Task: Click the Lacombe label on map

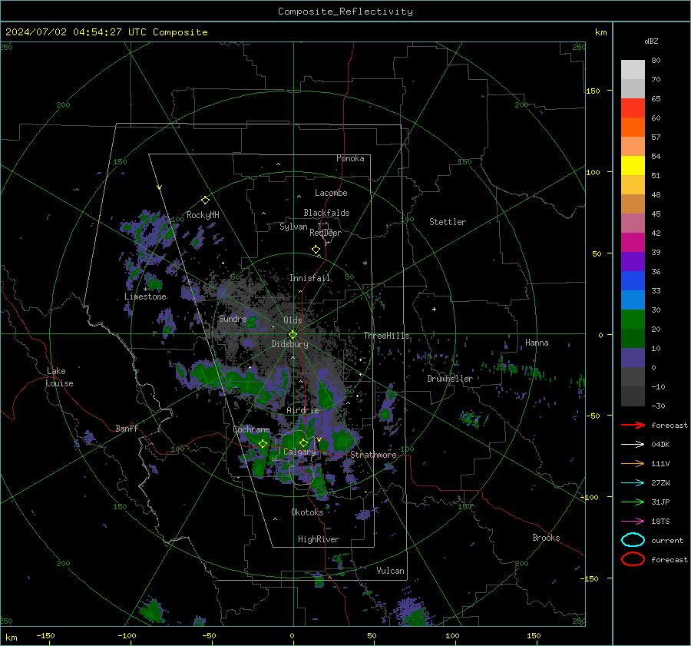Action: 331,193
